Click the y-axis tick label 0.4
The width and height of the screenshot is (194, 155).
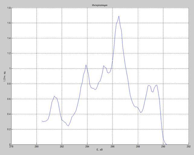tap(9, 114)
